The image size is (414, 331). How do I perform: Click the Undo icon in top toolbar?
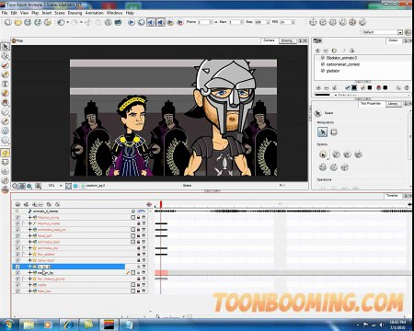[x=61, y=22]
